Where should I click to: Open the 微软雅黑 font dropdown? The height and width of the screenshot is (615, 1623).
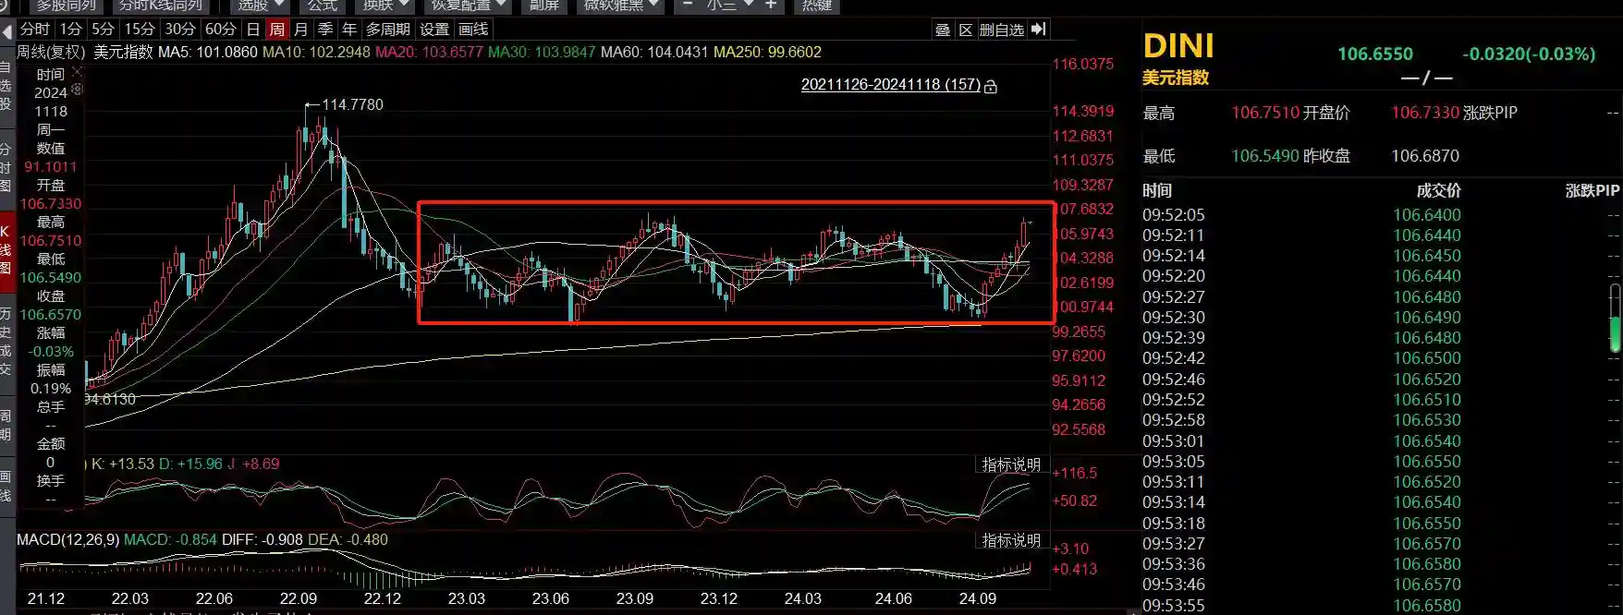(621, 6)
